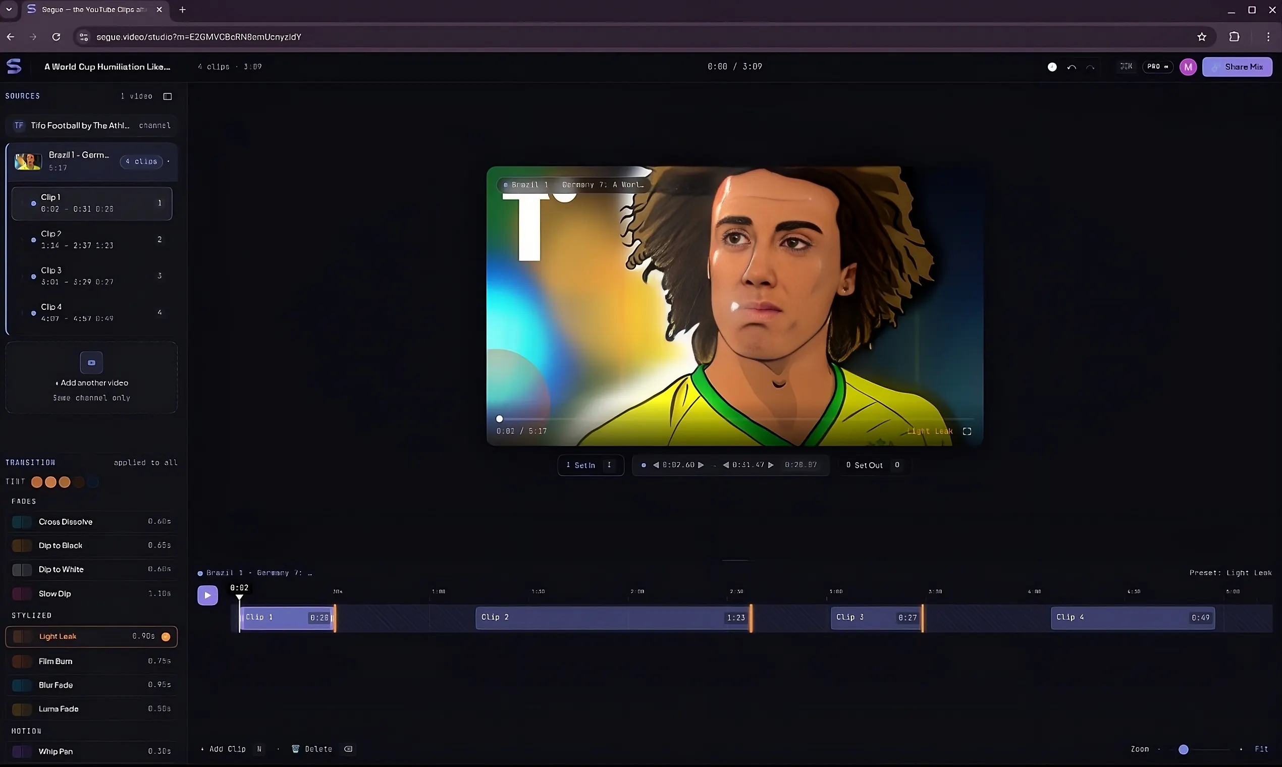Click the zoom out minus beside the Zoom slider
Screen dimensions: 1282x767
click(1159, 749)
